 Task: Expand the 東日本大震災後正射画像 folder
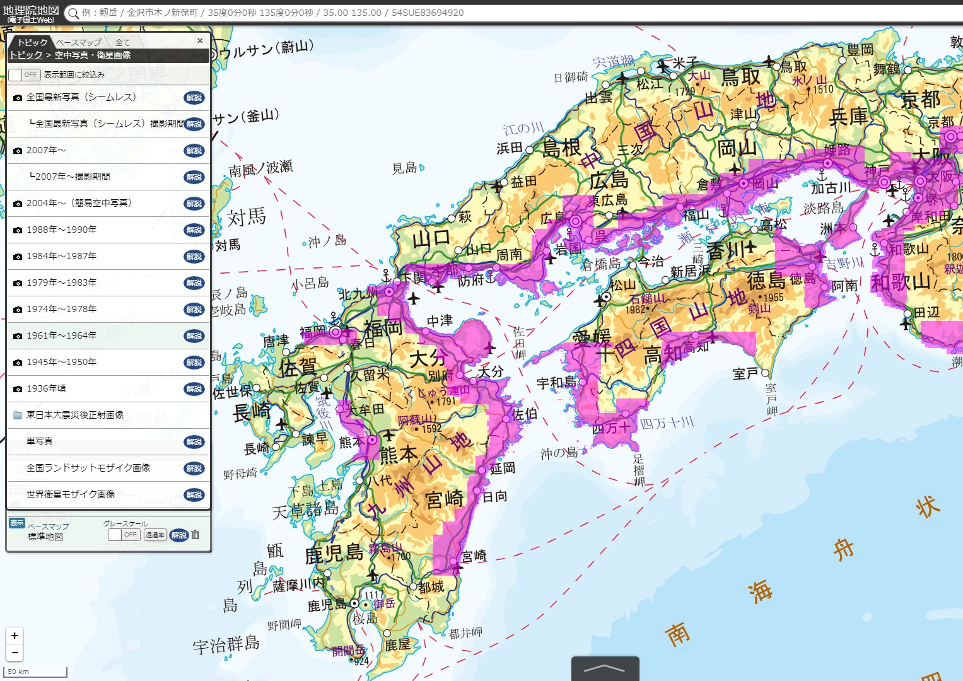pyautogui.click(x=74, y=415)
